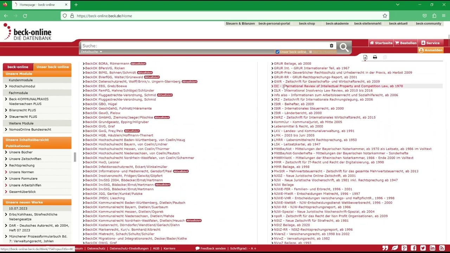450x253 pixels.
Task: Click the quotation marks footer icon
Action: click(x=385, y=248)
